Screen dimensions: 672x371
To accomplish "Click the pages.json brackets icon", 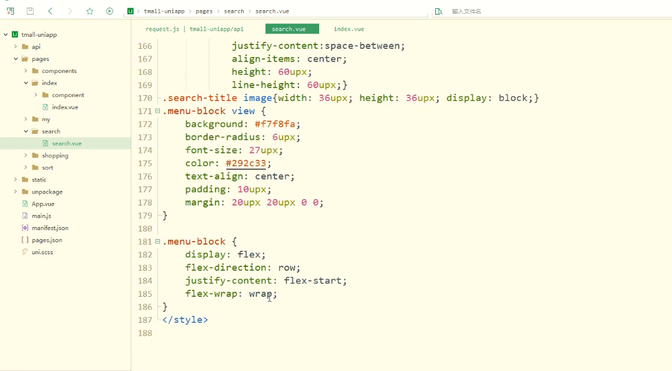I will 25,240.
